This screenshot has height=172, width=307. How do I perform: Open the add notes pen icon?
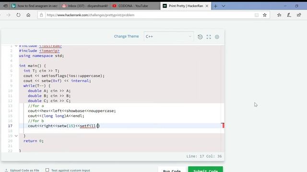click(x=289, y=15)
